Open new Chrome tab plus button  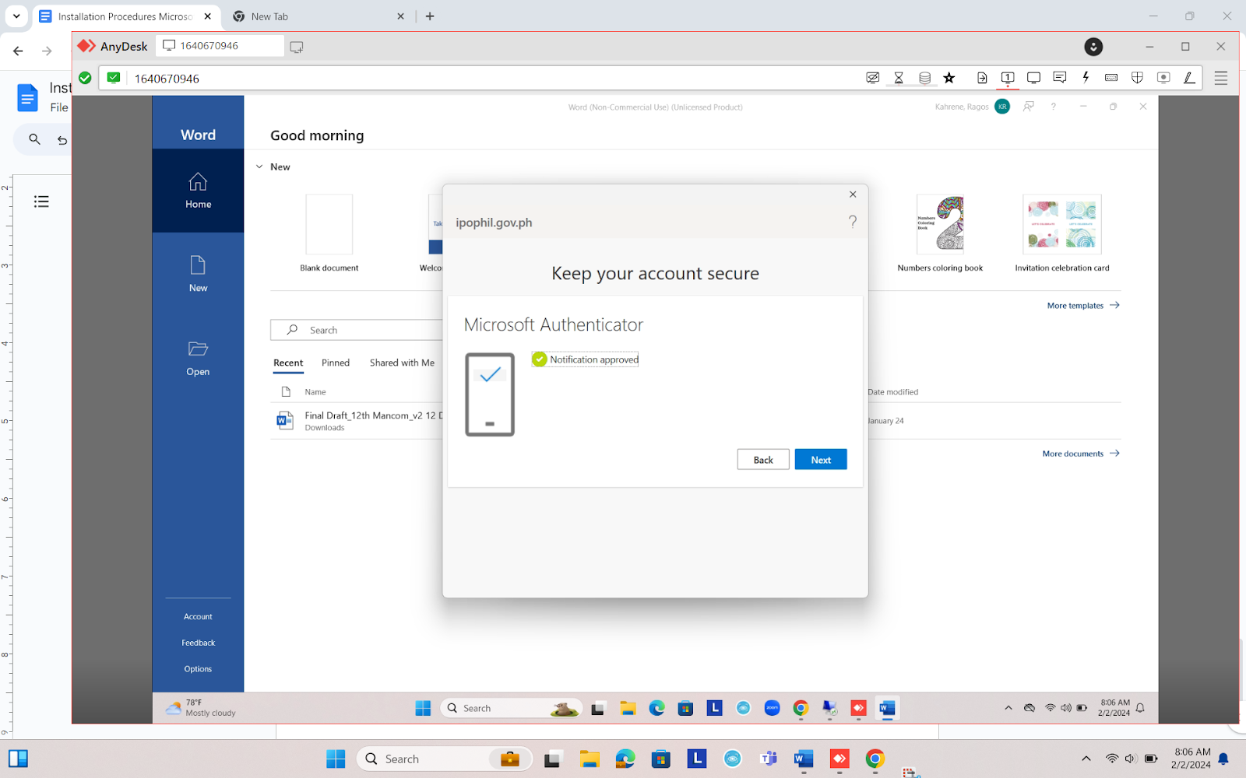[x=430, y=16]
